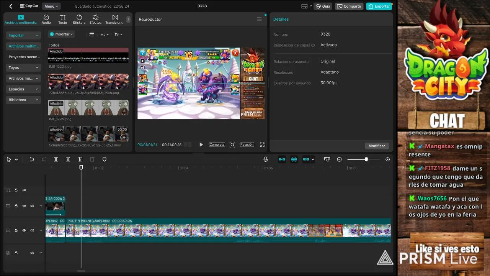The height and width of the screenshot is (276, 490).
Task: Open the player zoom/capture frame icon
Action: (x=232, y=145)
